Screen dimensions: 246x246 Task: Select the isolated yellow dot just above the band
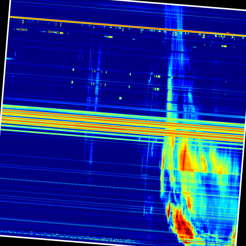[x=120, y=98]
